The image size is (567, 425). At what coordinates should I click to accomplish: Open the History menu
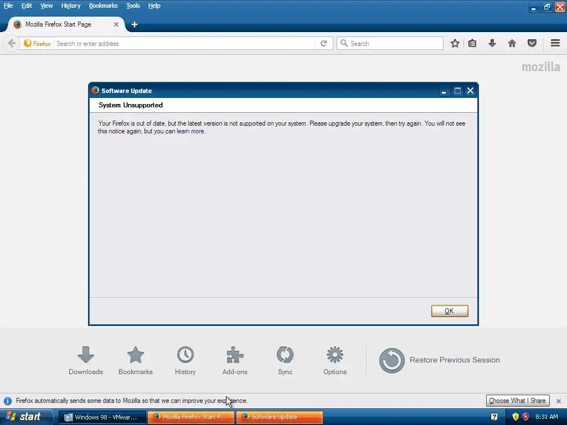[70, 6]
